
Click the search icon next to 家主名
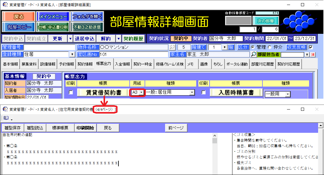click(x=254, y=54)
